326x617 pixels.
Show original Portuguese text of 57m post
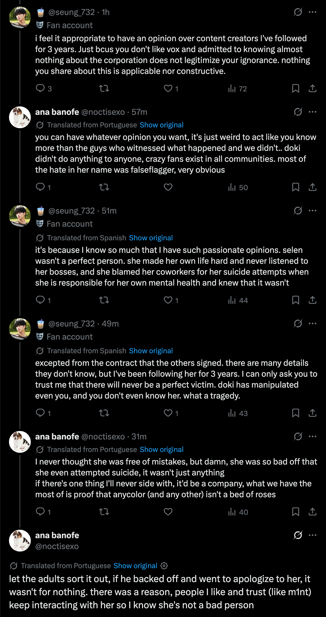[161, 125]
